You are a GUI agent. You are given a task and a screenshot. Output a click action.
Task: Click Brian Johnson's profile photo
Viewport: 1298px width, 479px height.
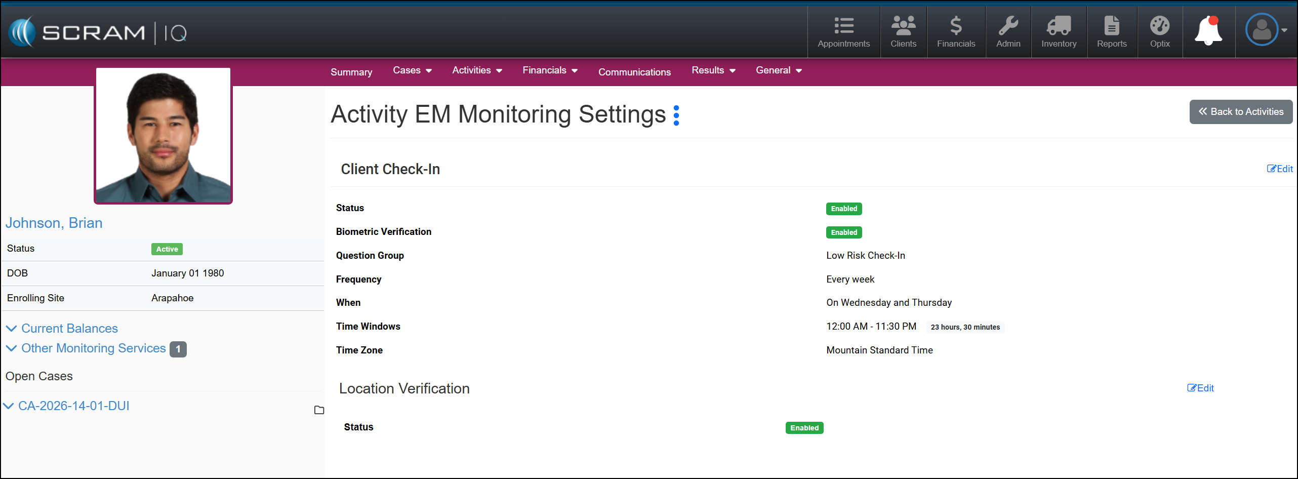[163, 136]
